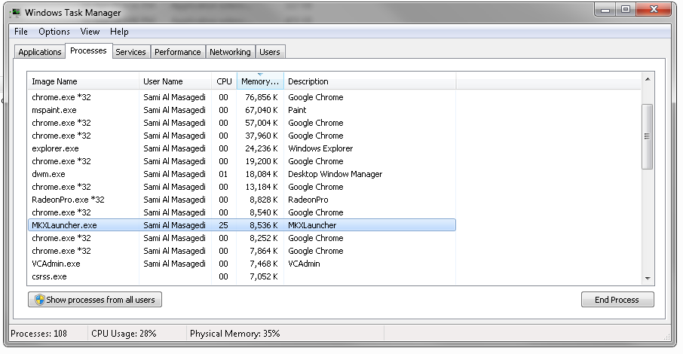Click the Task Manager title bar icon
The width and height of the screenshot is (683, 354).
(16, 12)
